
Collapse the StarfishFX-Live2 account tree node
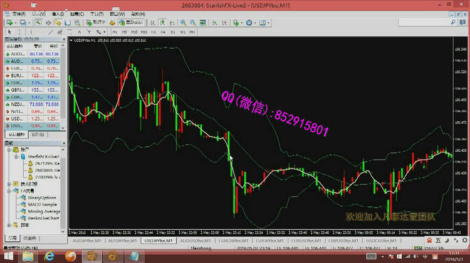[14, 156]
